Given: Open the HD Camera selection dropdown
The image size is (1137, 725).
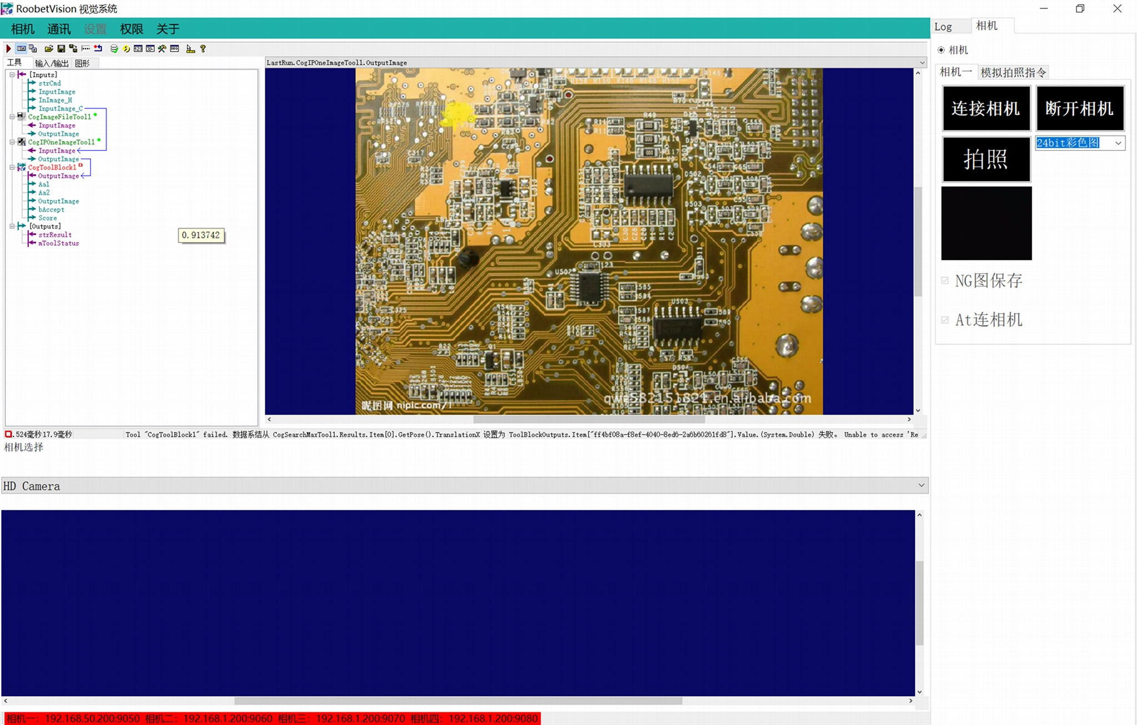Looking at the screenshot, I should pyautogui.click(x=921, y=486).
